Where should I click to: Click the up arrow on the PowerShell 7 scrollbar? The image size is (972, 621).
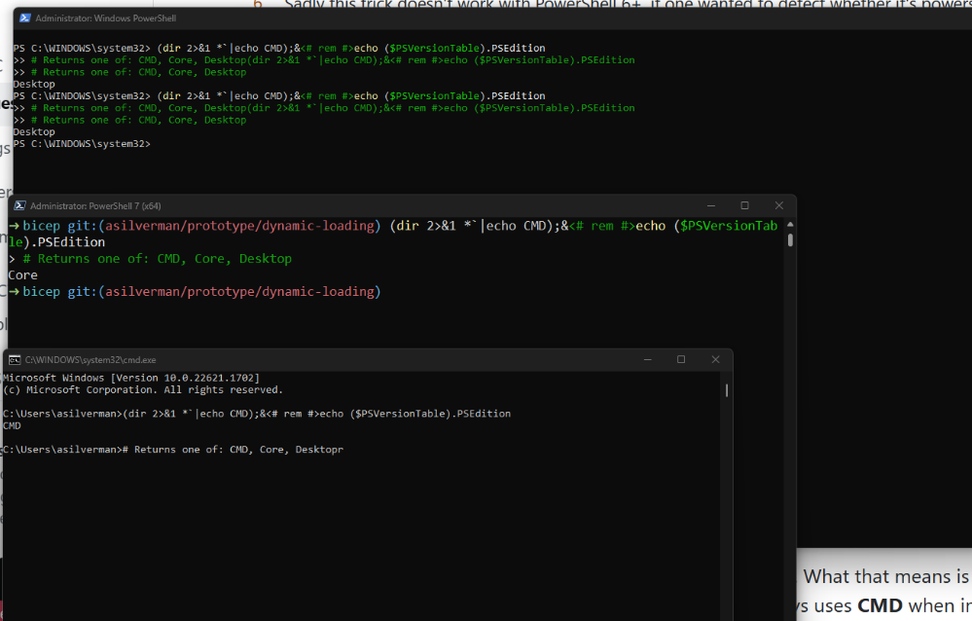(788, 224)
